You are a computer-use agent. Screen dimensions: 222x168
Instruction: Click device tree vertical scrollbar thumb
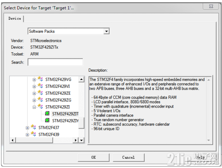(x=81, y=123)
